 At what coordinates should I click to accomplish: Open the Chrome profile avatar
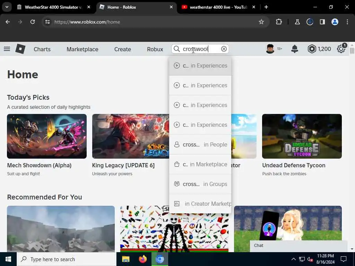point(335,22)
